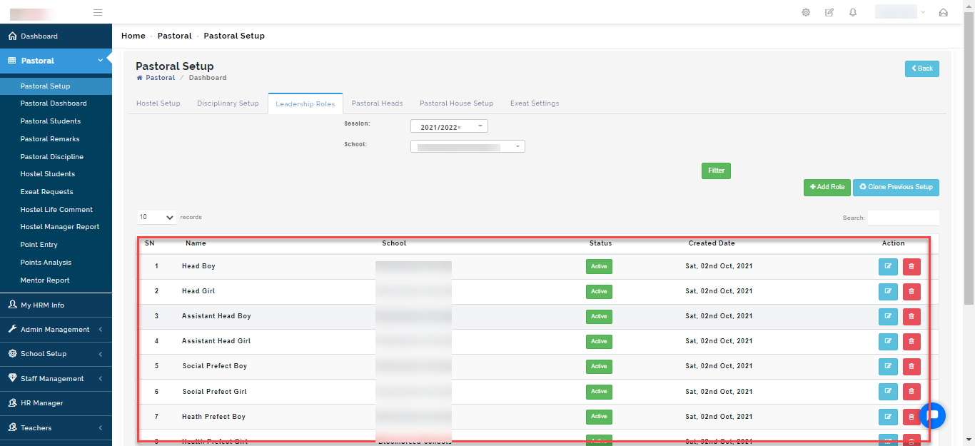Open Pastoral House Setup tab
This screenshot has height=446, width=975.
tap(457, 103)
